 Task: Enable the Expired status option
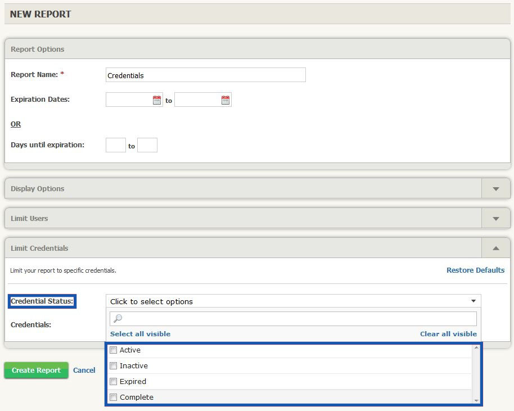(113, 381)
